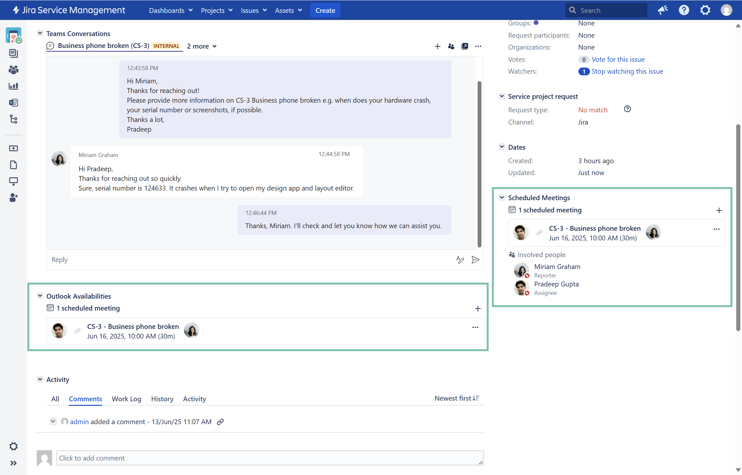Click the add comment input field
Screen dimensions: 742x475
(269, 458)
